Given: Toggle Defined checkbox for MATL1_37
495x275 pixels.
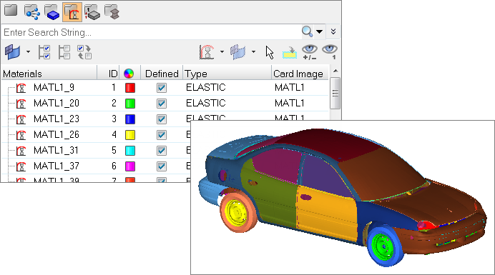Looking at the screenshot, I should 162,166.
